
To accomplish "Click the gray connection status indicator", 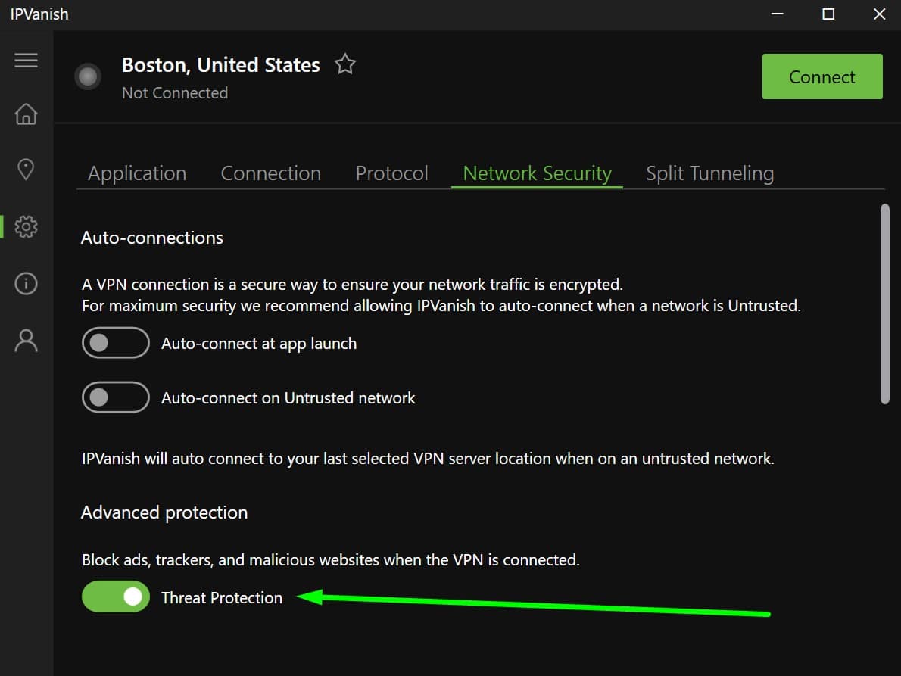I will coord(88,76).
